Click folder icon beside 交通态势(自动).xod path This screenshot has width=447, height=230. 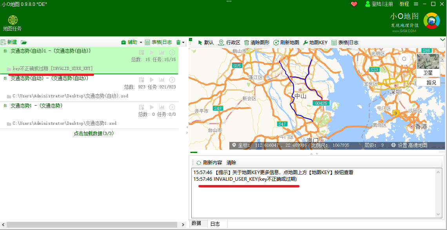(x=9, y=96)
